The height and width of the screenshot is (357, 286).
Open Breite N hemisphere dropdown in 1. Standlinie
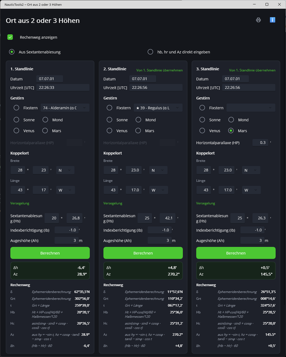coord(65,170)
